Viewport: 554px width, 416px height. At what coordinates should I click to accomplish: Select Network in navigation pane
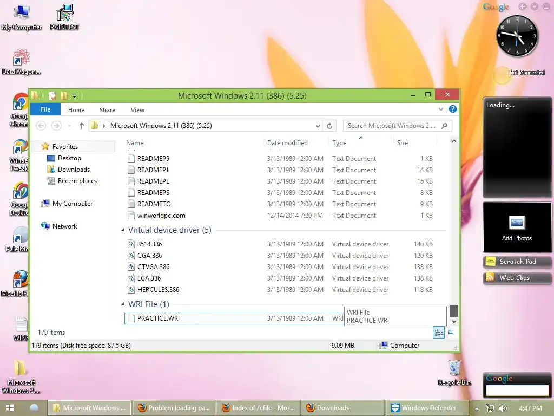(64, 226)
